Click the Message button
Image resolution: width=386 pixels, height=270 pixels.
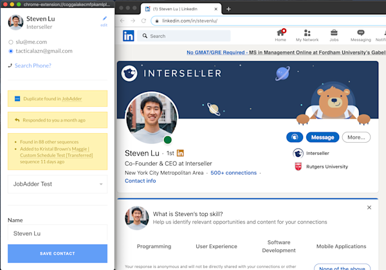tap(322, 137)
